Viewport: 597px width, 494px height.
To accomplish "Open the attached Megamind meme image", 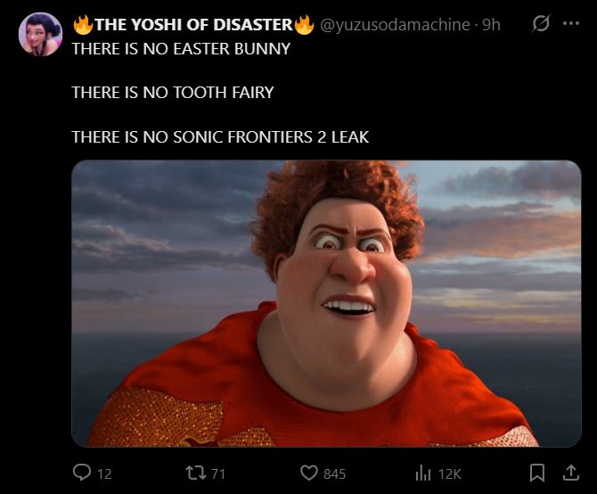I will click(x=326, y=303).
